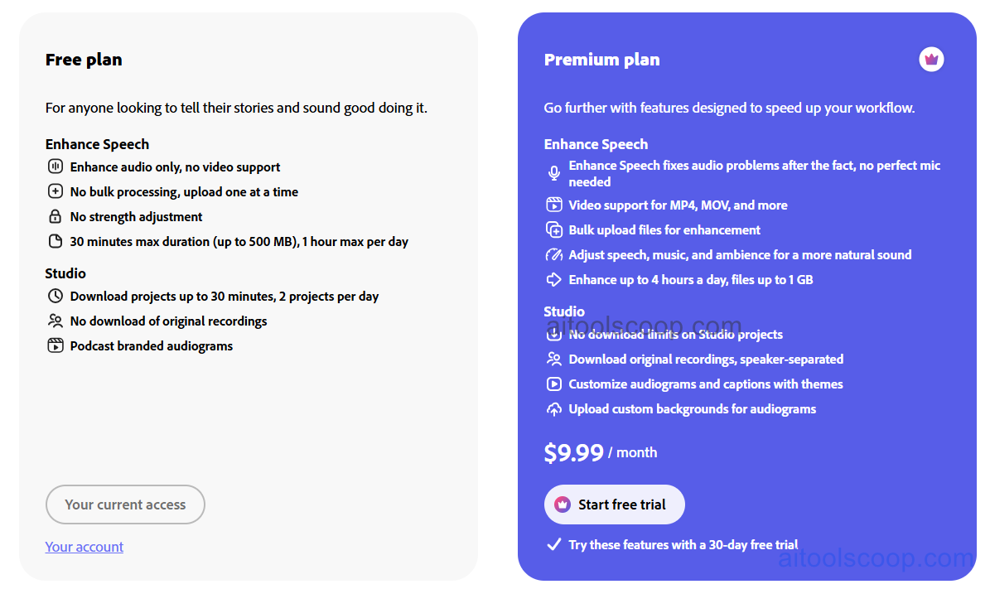This screenshot has height=589, width=990.
Task: Open the Your account link
Action: [84, 546]
